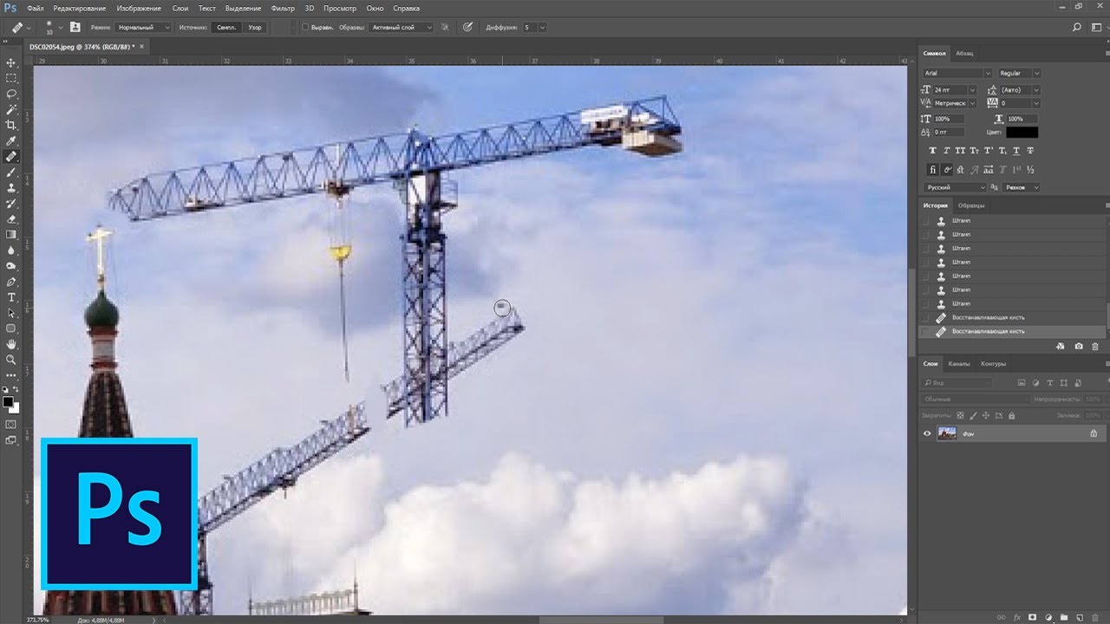Delete history state with trash icon

click(x=1094, y=346)
